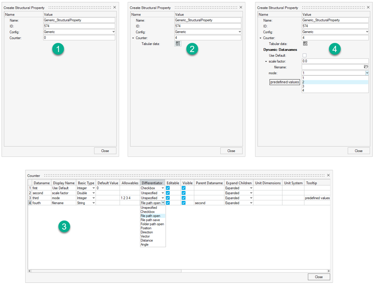Open the Tabular data icon above Dynamic Datanames
Viewport: 375px width, 286px height.
pyautogui.click(x=305, y=44)
